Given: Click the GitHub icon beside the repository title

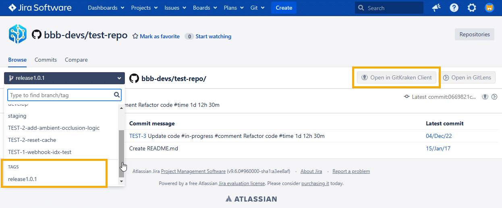Looking at the screenshot, I should [37, 35].
